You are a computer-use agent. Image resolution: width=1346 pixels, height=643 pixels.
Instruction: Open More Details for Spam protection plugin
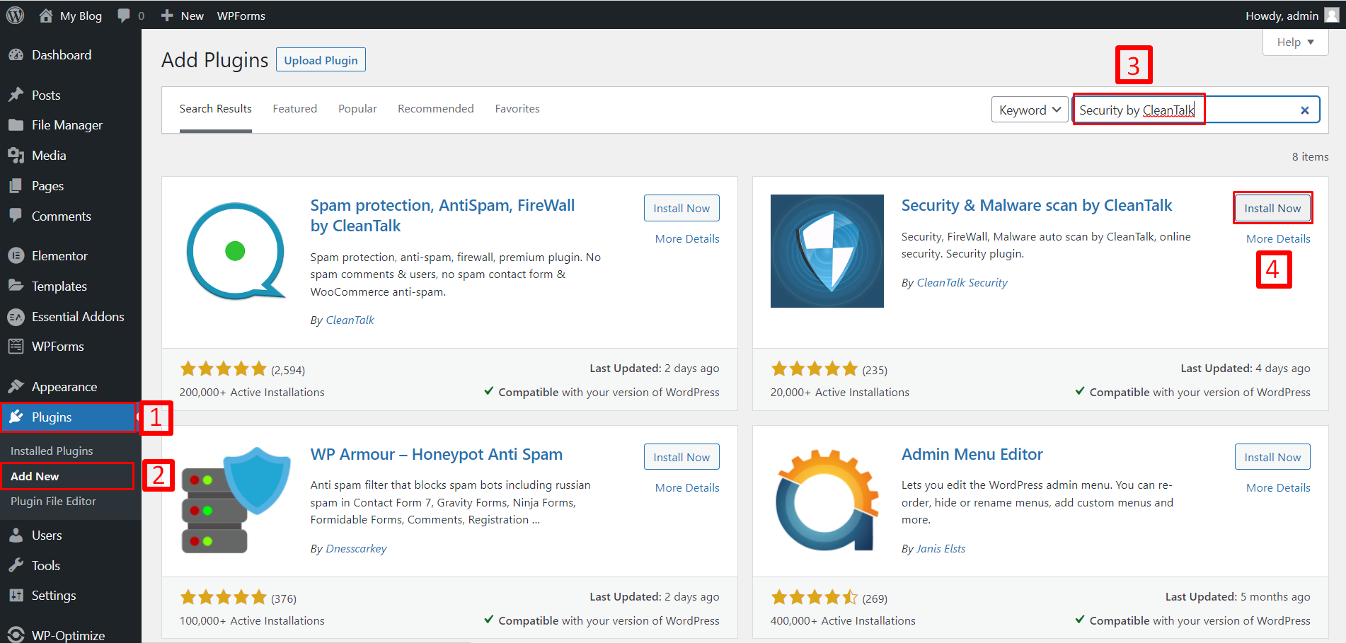(687, 239)
